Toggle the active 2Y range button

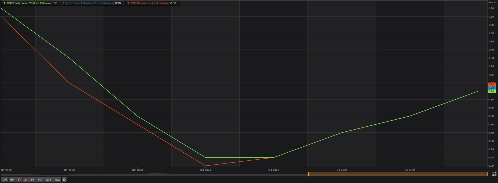pos(26,180)
